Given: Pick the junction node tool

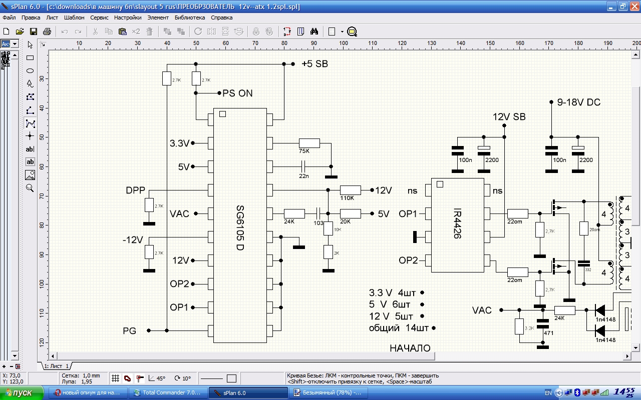Looking at the screenshot, I should coord(30,136).
